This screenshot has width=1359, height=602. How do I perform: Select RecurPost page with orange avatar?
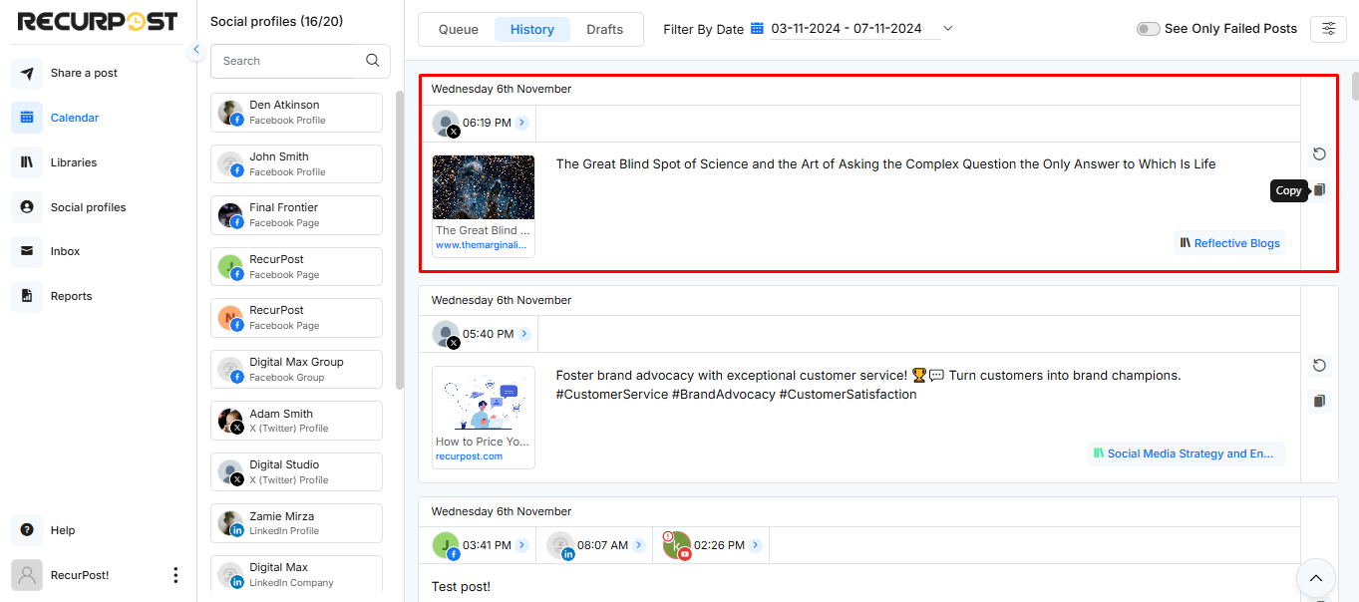[296, 318]
